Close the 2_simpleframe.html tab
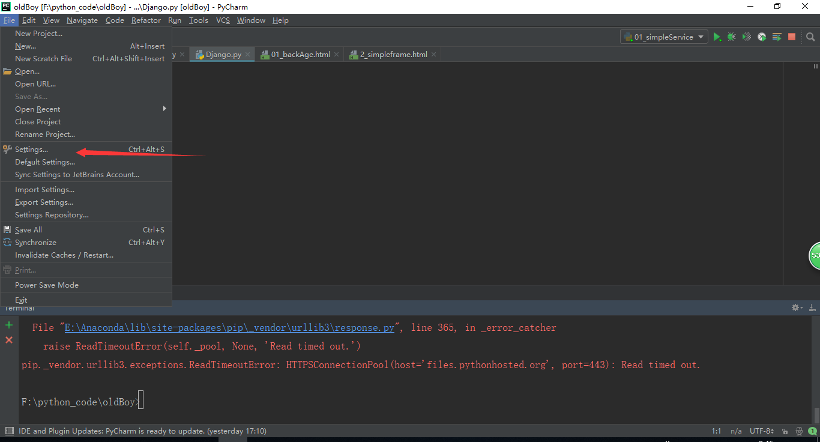820x442 pixels. click(x=433, y=55)
